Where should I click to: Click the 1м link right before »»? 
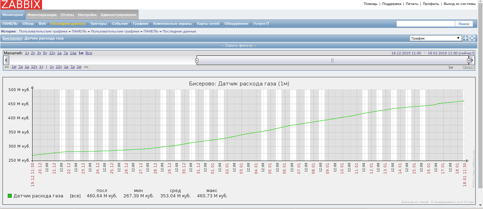tap(79, 67)
